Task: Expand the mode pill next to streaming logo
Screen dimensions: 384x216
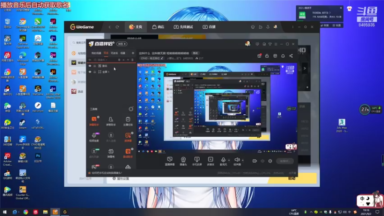Action: coord(122,44)
